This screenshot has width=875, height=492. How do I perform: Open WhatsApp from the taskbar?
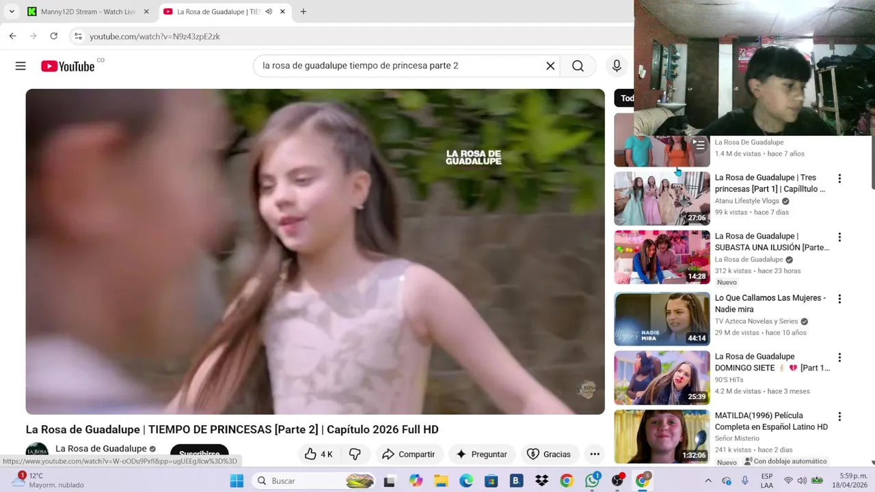(592, 481)
